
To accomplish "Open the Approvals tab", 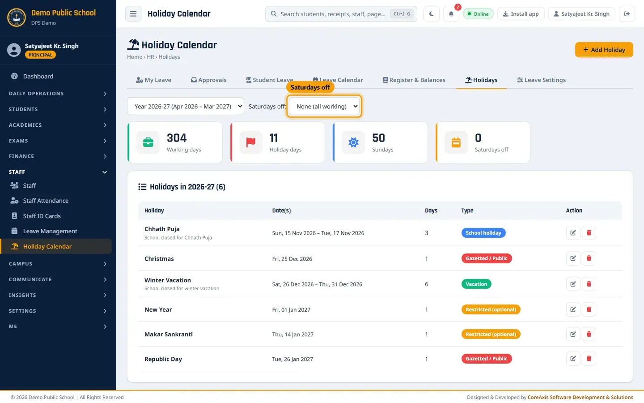I will (x=209, y=80).
